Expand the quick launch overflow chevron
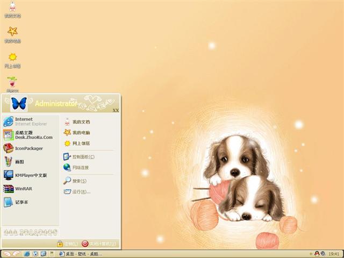Image resolution: width=344 pixels, height=258 pixels. 52,253
